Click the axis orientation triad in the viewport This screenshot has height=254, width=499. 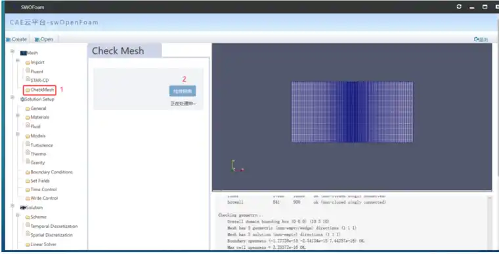coord(238,166)
